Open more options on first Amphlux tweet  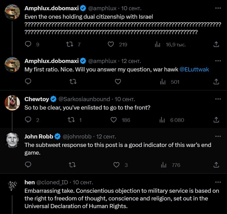218,8
